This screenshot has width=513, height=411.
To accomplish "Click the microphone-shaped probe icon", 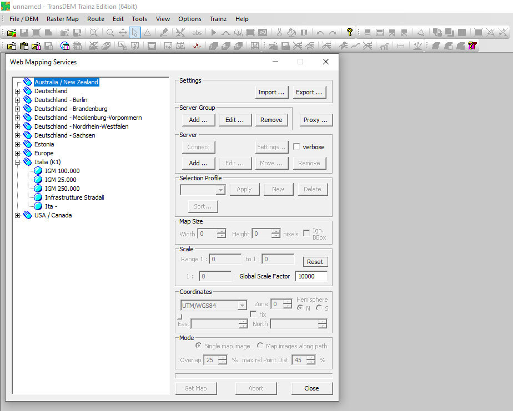I will click(164, 32).
